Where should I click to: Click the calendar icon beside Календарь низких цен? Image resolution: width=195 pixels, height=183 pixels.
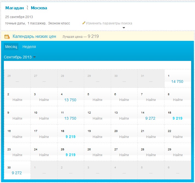pyautogui.click(x=7, y=36)
